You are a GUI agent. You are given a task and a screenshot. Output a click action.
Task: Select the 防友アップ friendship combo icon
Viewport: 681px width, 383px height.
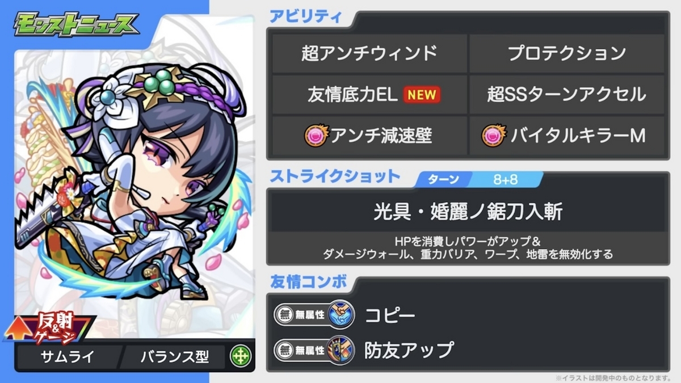point(340,349)
